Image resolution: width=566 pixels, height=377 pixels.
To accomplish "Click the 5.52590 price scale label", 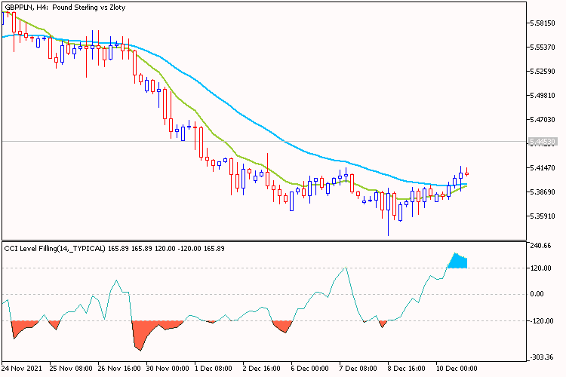I will click(542, 72).
